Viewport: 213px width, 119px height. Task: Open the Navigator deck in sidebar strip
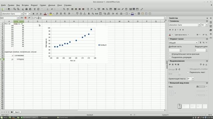pos(211,34)
